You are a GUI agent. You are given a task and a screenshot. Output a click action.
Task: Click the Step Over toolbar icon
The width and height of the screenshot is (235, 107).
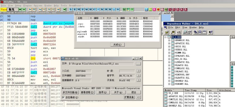point(44,10)
